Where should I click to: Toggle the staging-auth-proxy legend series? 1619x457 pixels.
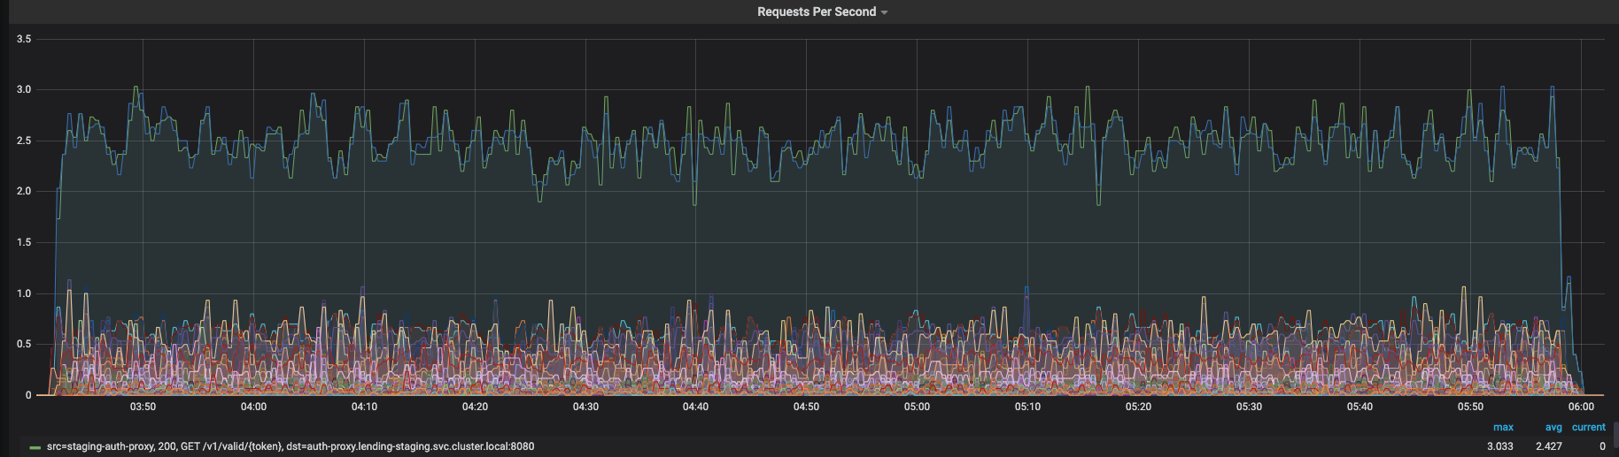[x=290, y=446]
